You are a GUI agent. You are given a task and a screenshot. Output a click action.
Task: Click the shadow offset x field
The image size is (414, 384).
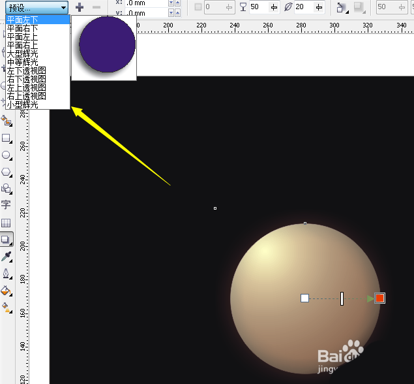click(147, 3)
